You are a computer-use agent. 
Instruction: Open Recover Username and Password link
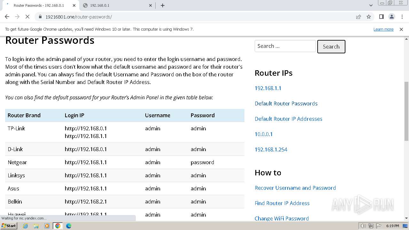pos(295,188)
